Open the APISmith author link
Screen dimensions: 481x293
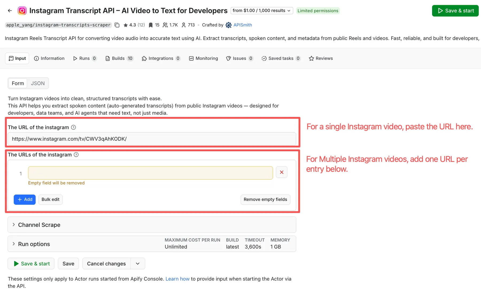[x=243, y=25]
